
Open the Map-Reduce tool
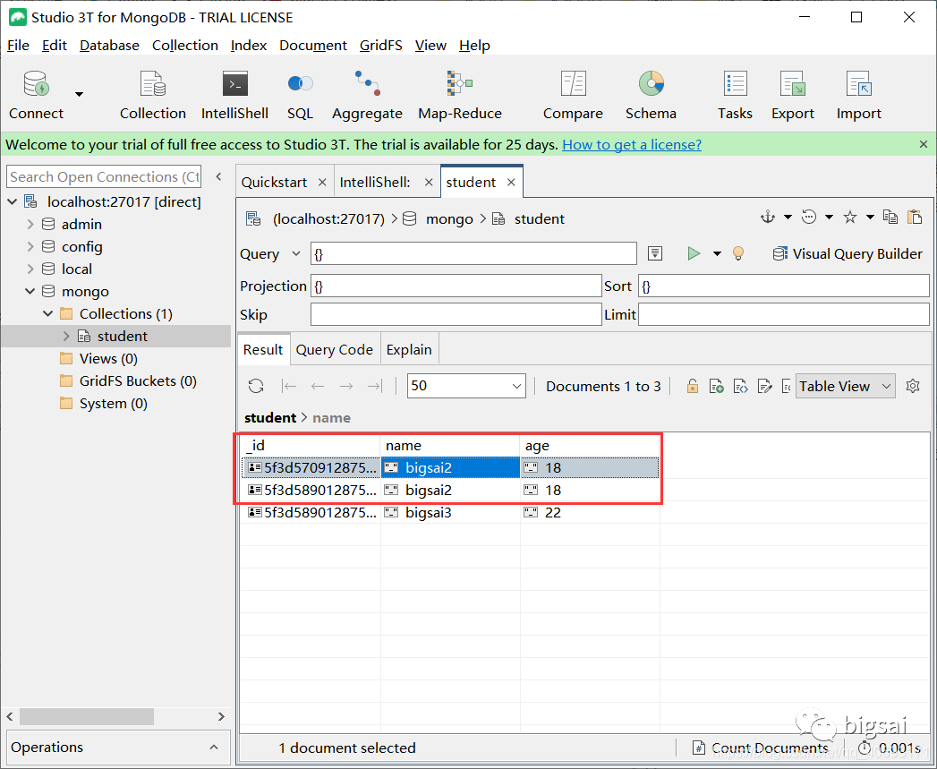pos(459,95)
